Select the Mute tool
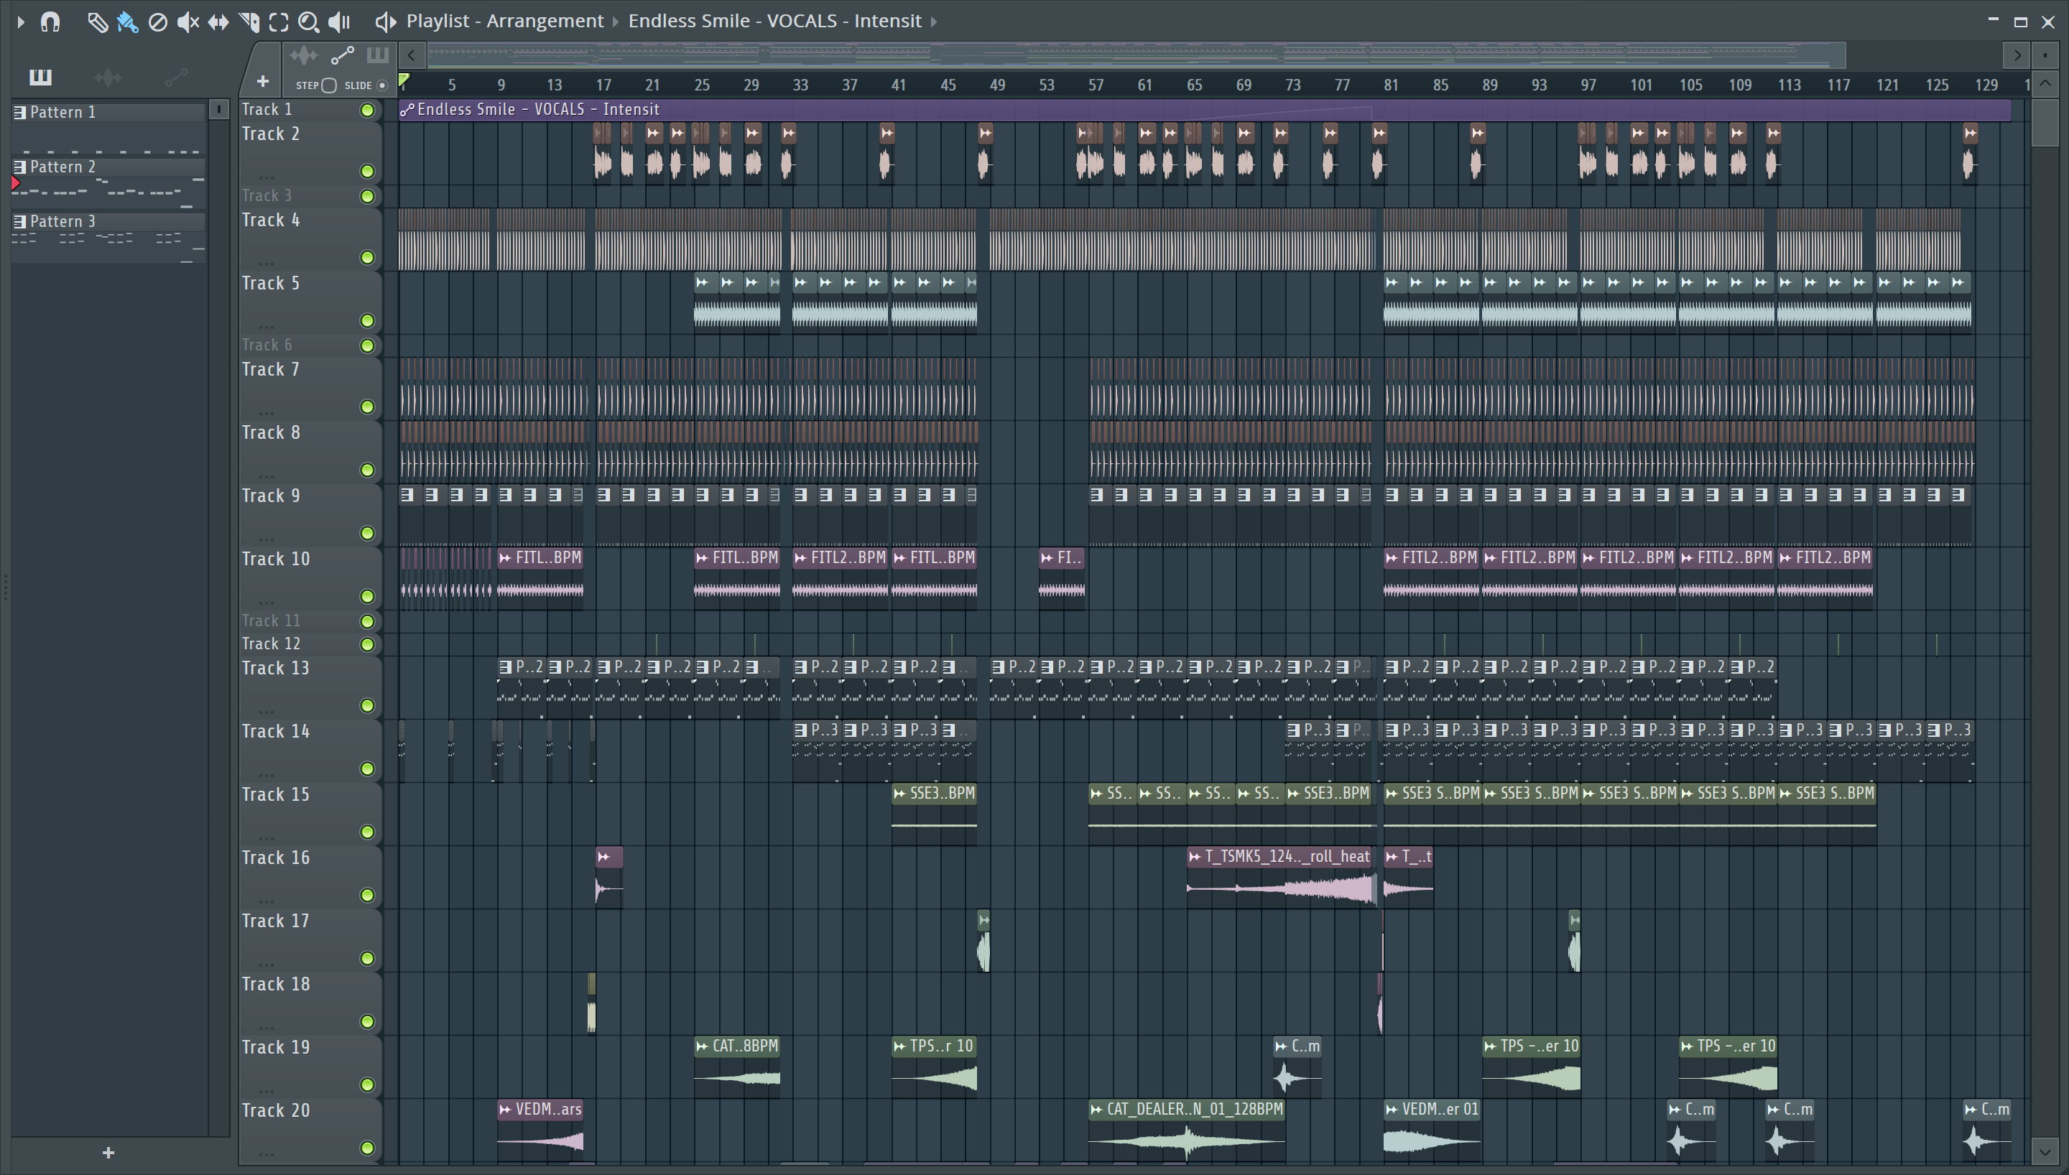 pos(188,22)
